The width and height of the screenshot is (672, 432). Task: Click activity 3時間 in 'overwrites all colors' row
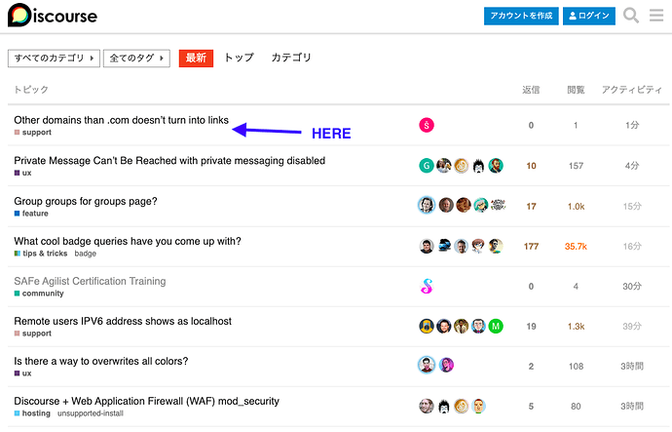pyautogui.click(x=632, y=366)
